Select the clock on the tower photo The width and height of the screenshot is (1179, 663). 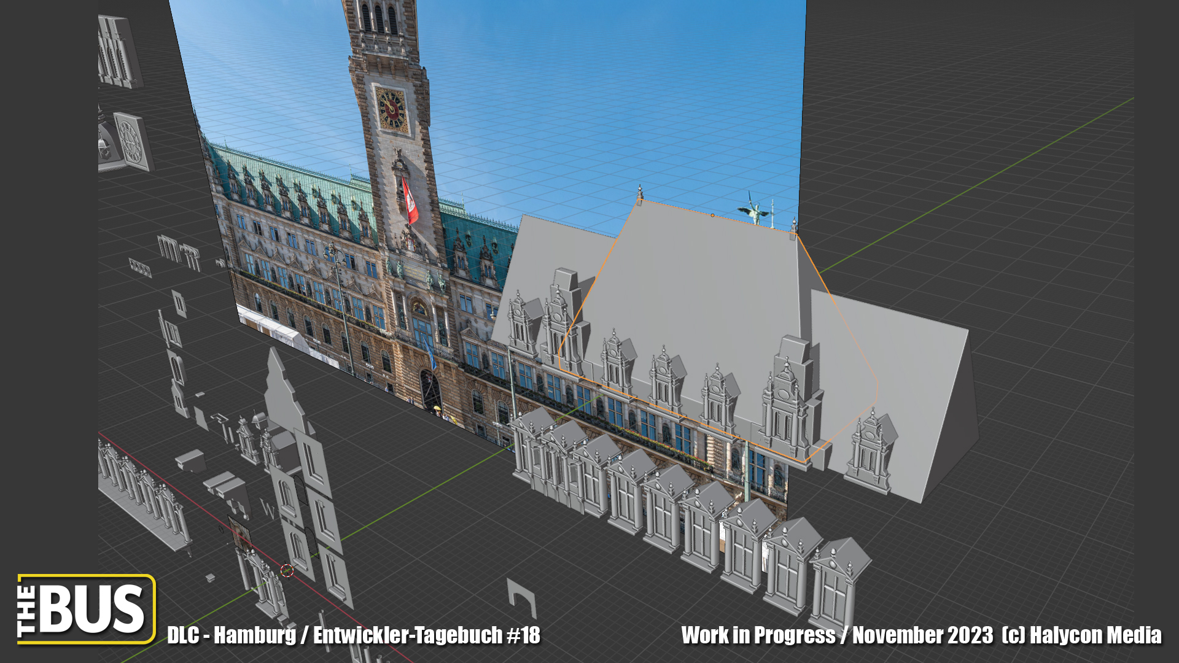392,110
